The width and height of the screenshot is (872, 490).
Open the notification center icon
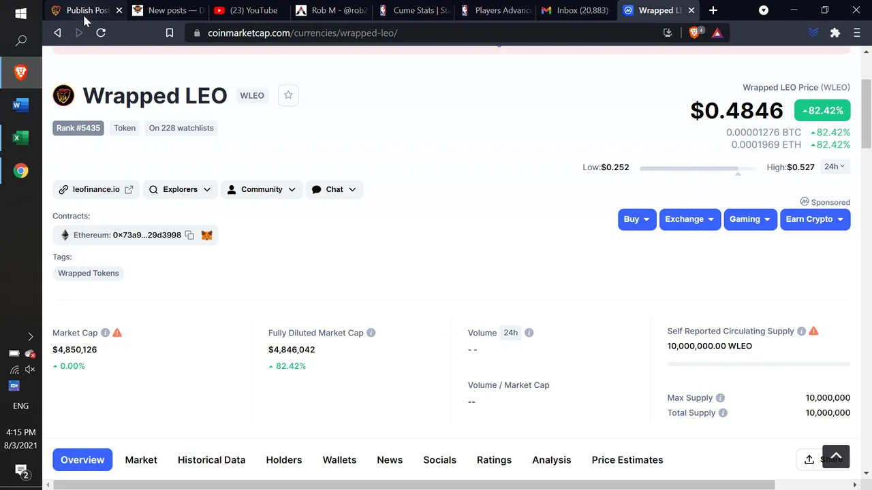20,471
